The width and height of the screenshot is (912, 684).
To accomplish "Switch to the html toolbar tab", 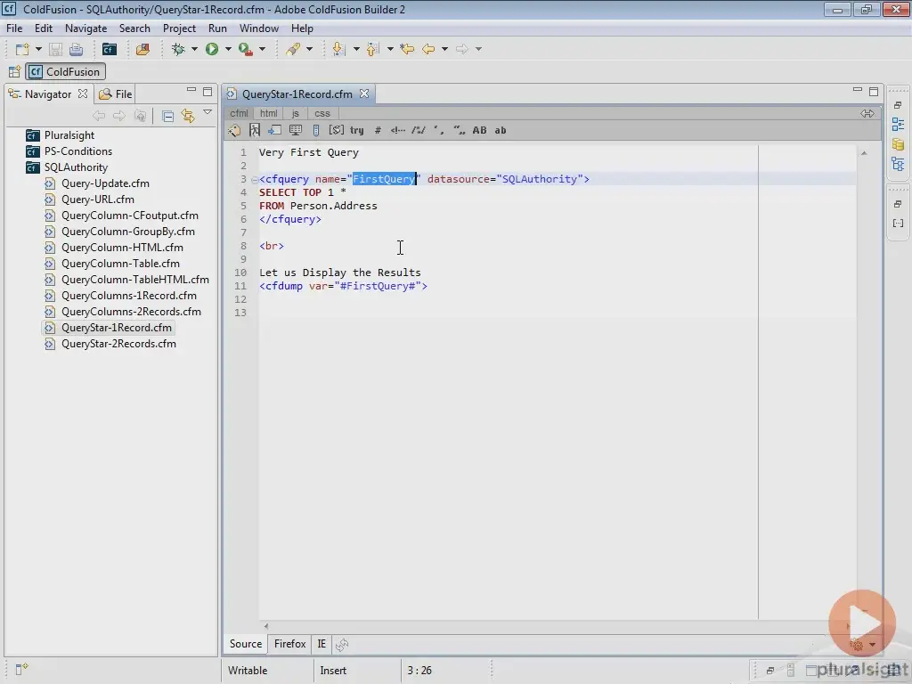I will pyautogui.click(x=268, y=113).
